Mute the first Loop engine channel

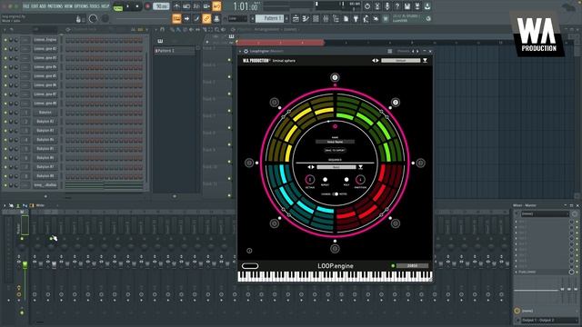point(5,40)
